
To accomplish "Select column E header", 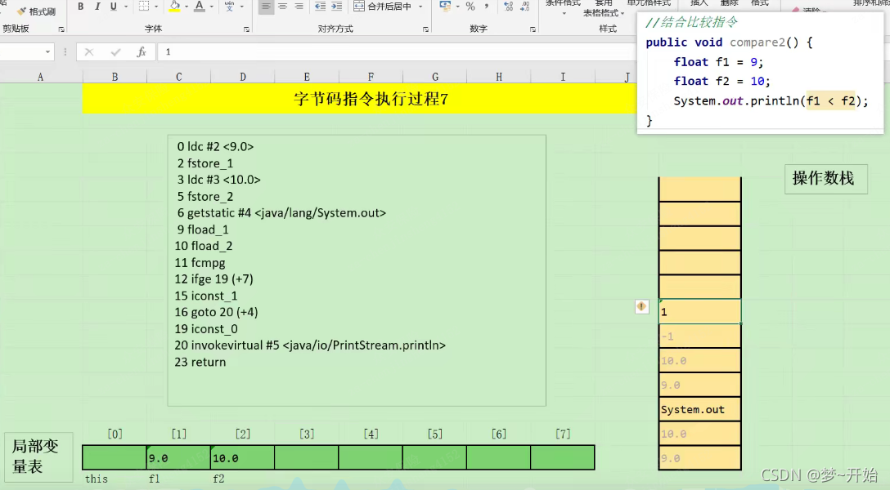I will coord(307,77).
